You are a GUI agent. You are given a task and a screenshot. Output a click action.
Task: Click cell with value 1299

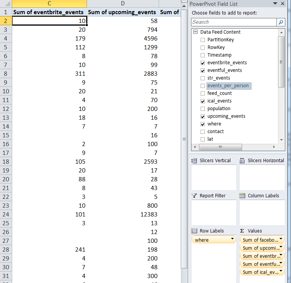[123, 47]
